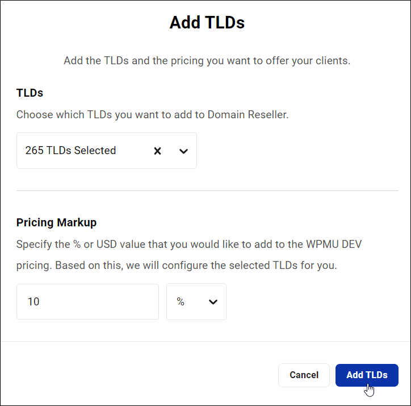Screen dimensions: 411x406
Task: Expand the TLDs selector chevron arrow
Action: 183,151
